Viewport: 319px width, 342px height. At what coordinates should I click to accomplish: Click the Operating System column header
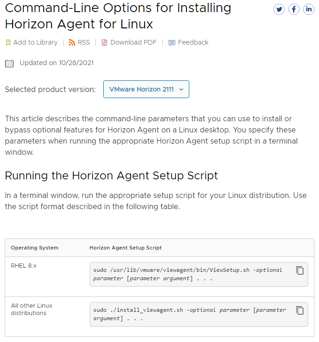(x=34, y=248)
